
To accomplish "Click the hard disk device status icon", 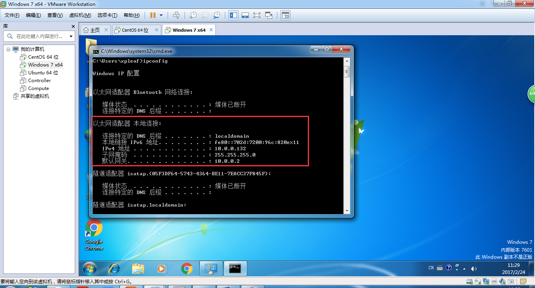I will [x=470, y=281].
